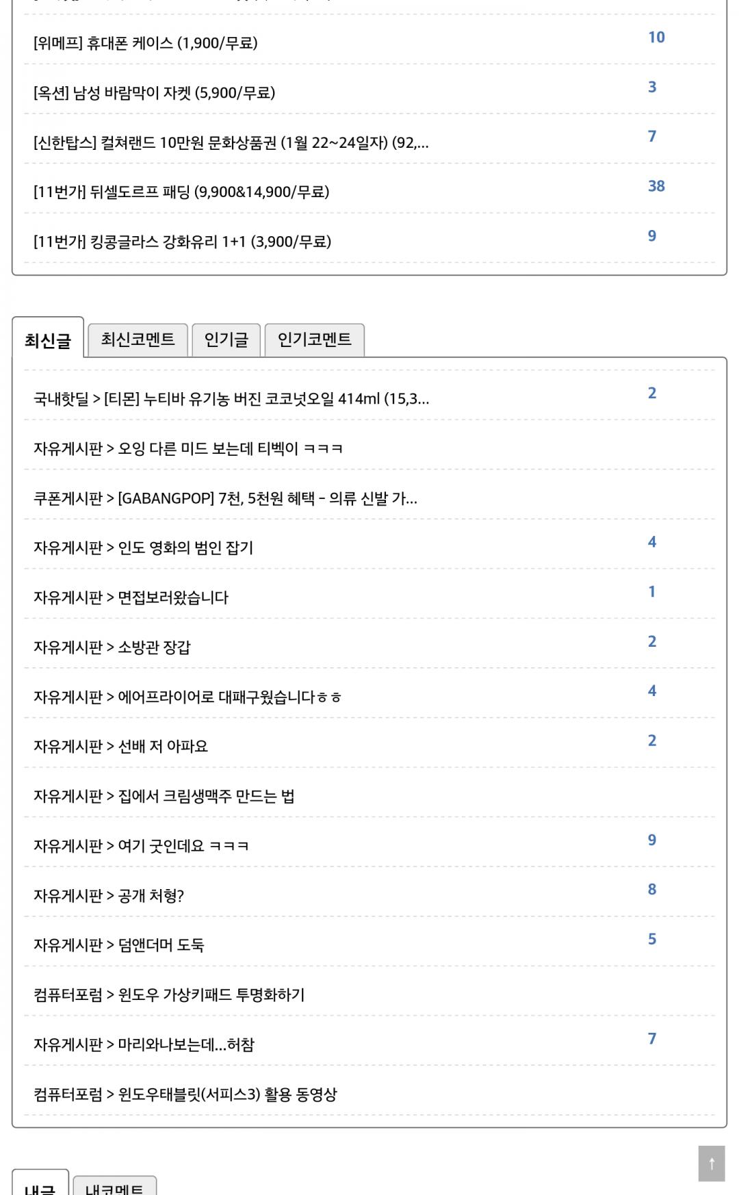The height and width of the screenshot is (1195, 739).
Task: Click comment count 38 on 뒤셀도르프 패딩
Action: coord(656,186)
